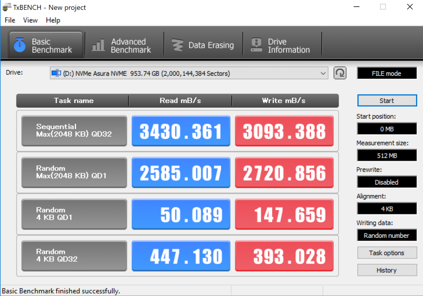The width and height of the screenshot is (423, 296).
Task: Click the Sequential read result 3430.361
Action: point(181,131)
